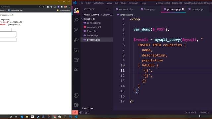Click the purple circle browser extension icon
The image size is (212, 119).
pos(58,7)
